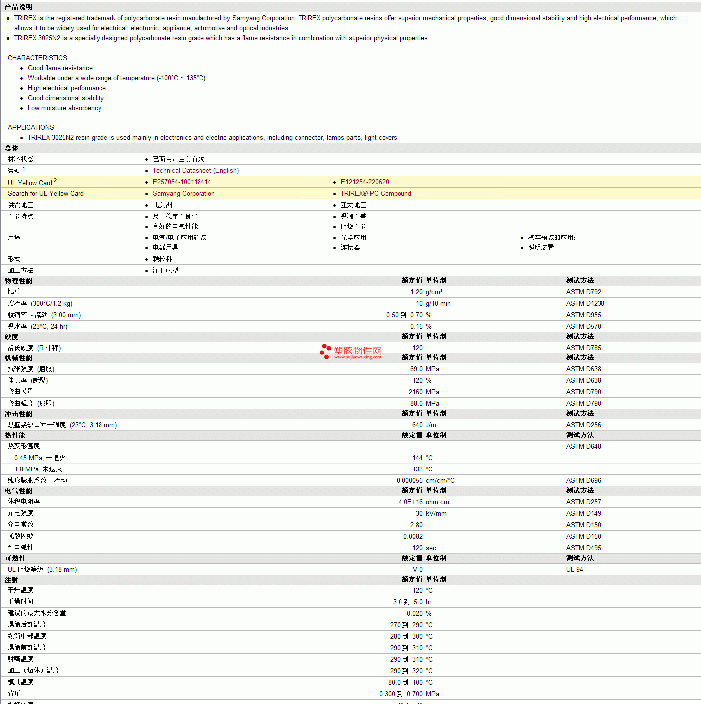Search Yellow Card for Samyang Corporation

coord(184,193)
